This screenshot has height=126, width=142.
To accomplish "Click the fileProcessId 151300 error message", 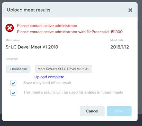I will point(70,32).
